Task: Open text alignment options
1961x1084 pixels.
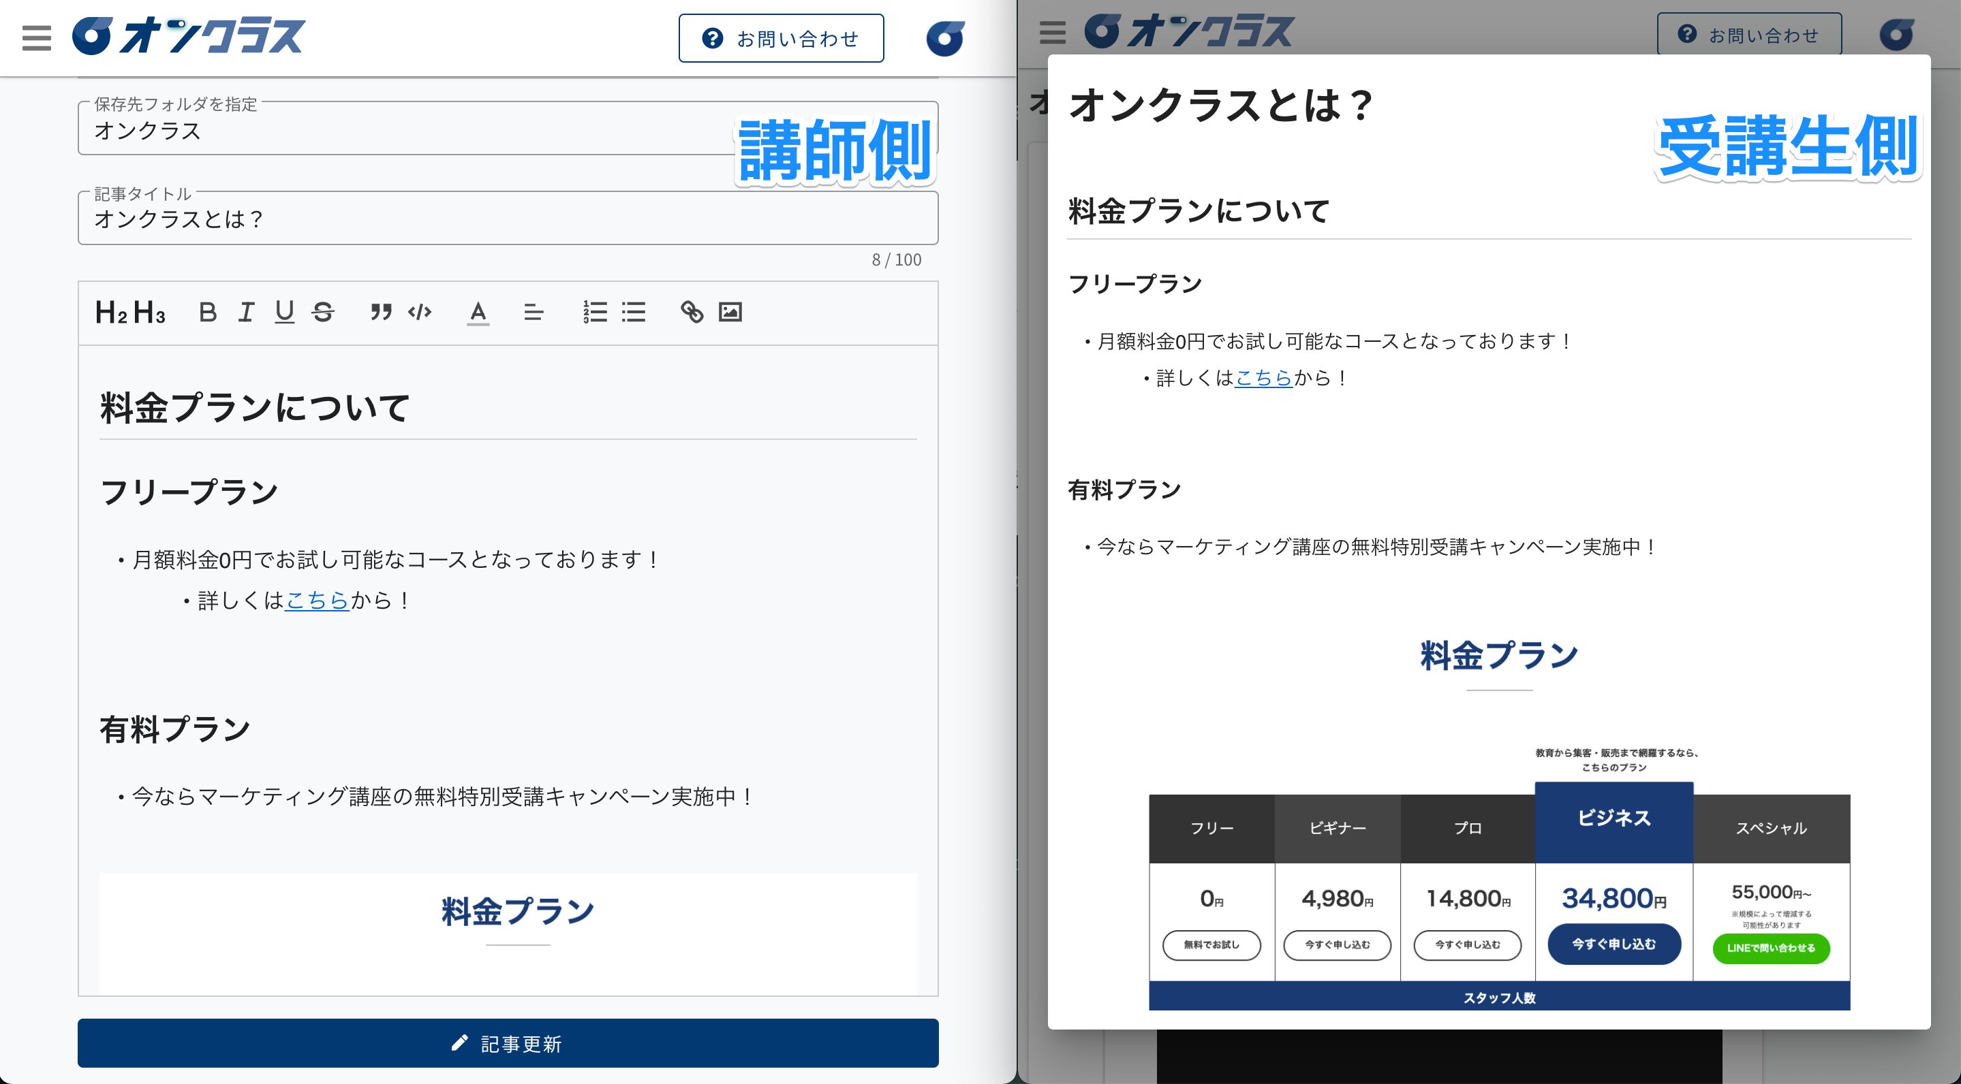Action: coord(534,312)
